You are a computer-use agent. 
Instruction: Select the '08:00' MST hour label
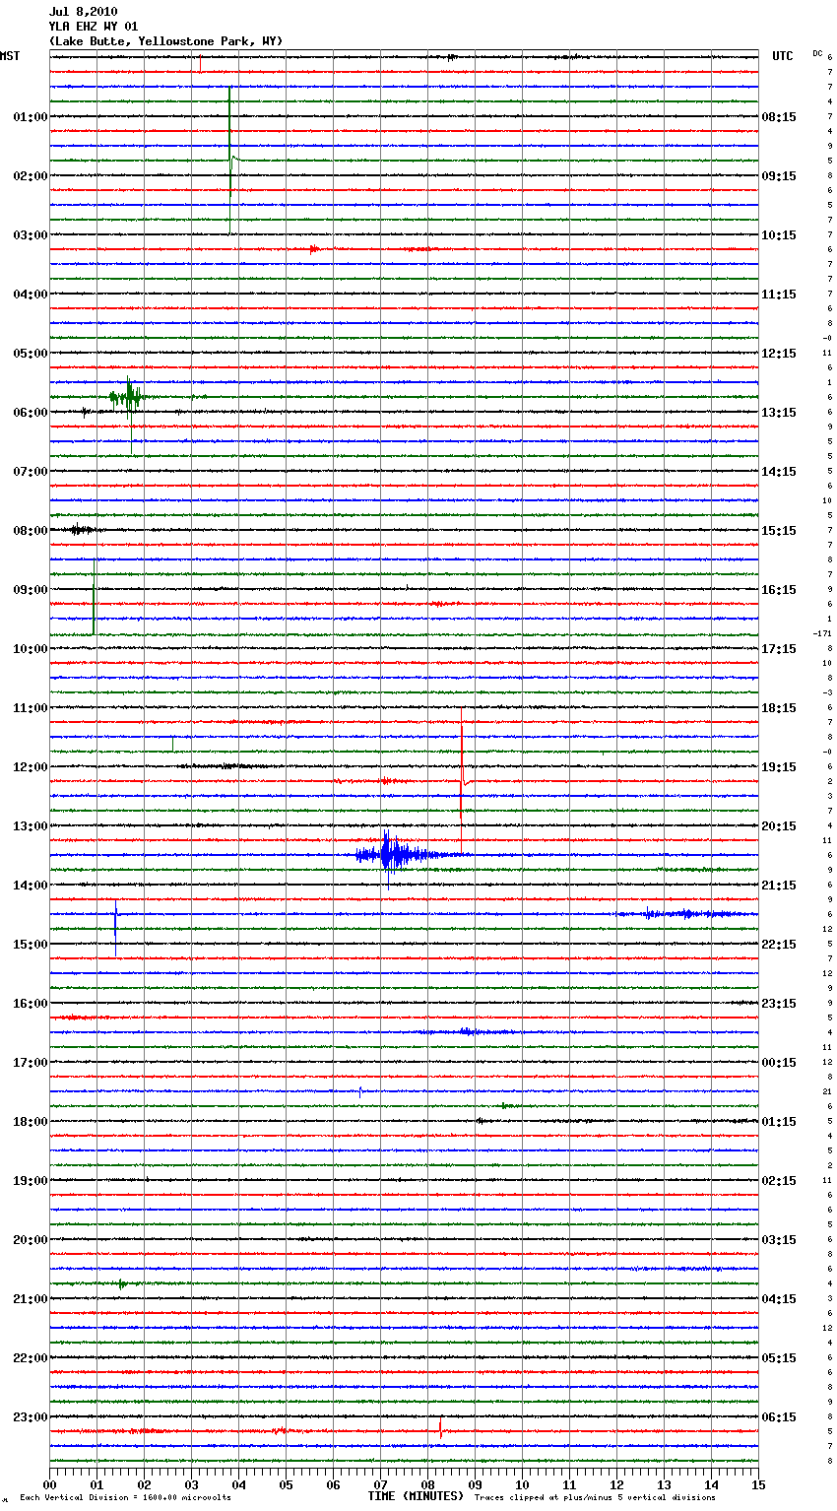pyautogui.click(x=30, y=531)
